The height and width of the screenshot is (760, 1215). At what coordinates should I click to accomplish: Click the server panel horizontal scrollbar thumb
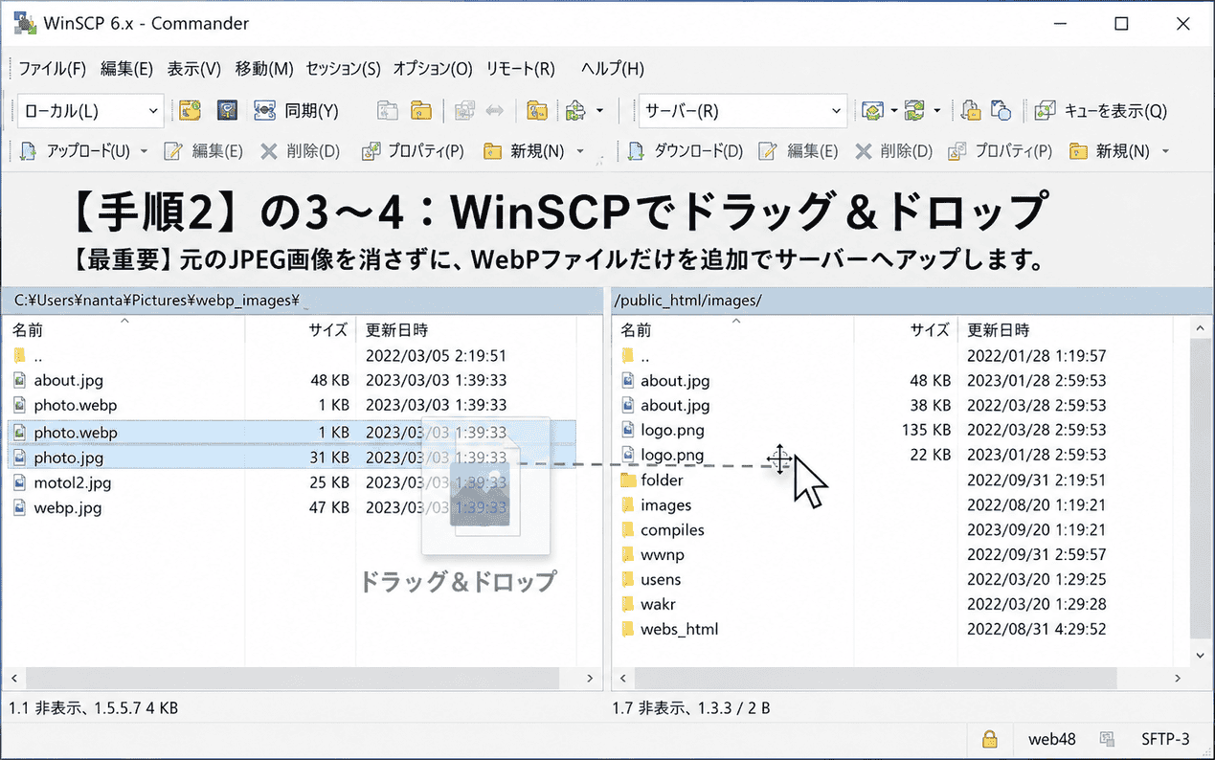click(x=873, y=678)
